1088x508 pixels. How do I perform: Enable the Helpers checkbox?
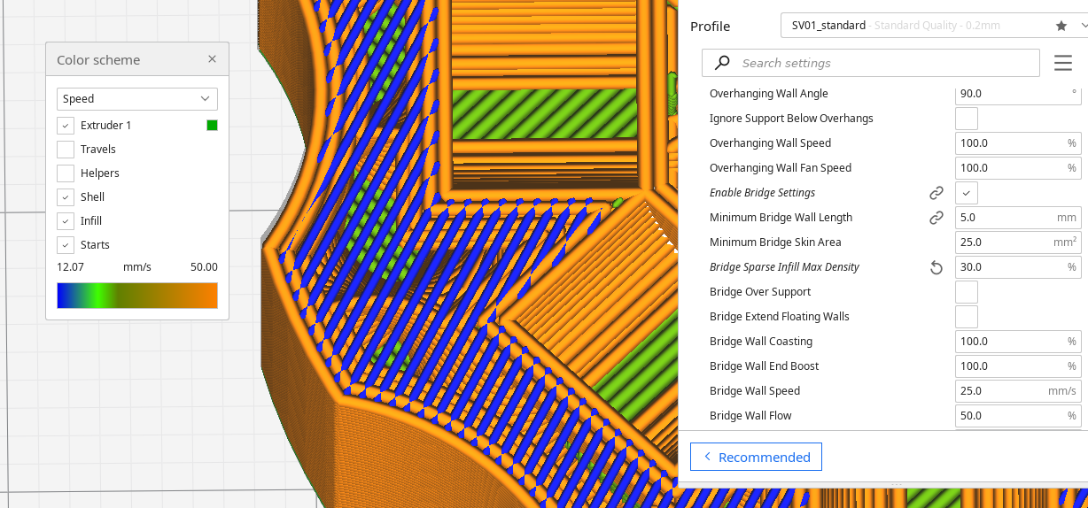[66, 173]
